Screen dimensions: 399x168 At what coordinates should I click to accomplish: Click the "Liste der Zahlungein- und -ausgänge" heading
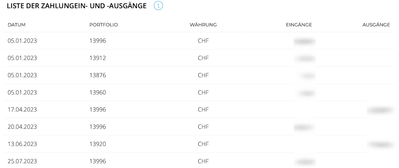tap(77, 6)
